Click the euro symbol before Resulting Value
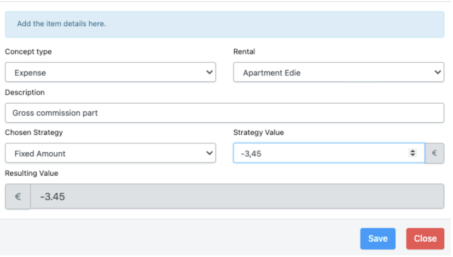The image size is (453, 257). [18, 196]
